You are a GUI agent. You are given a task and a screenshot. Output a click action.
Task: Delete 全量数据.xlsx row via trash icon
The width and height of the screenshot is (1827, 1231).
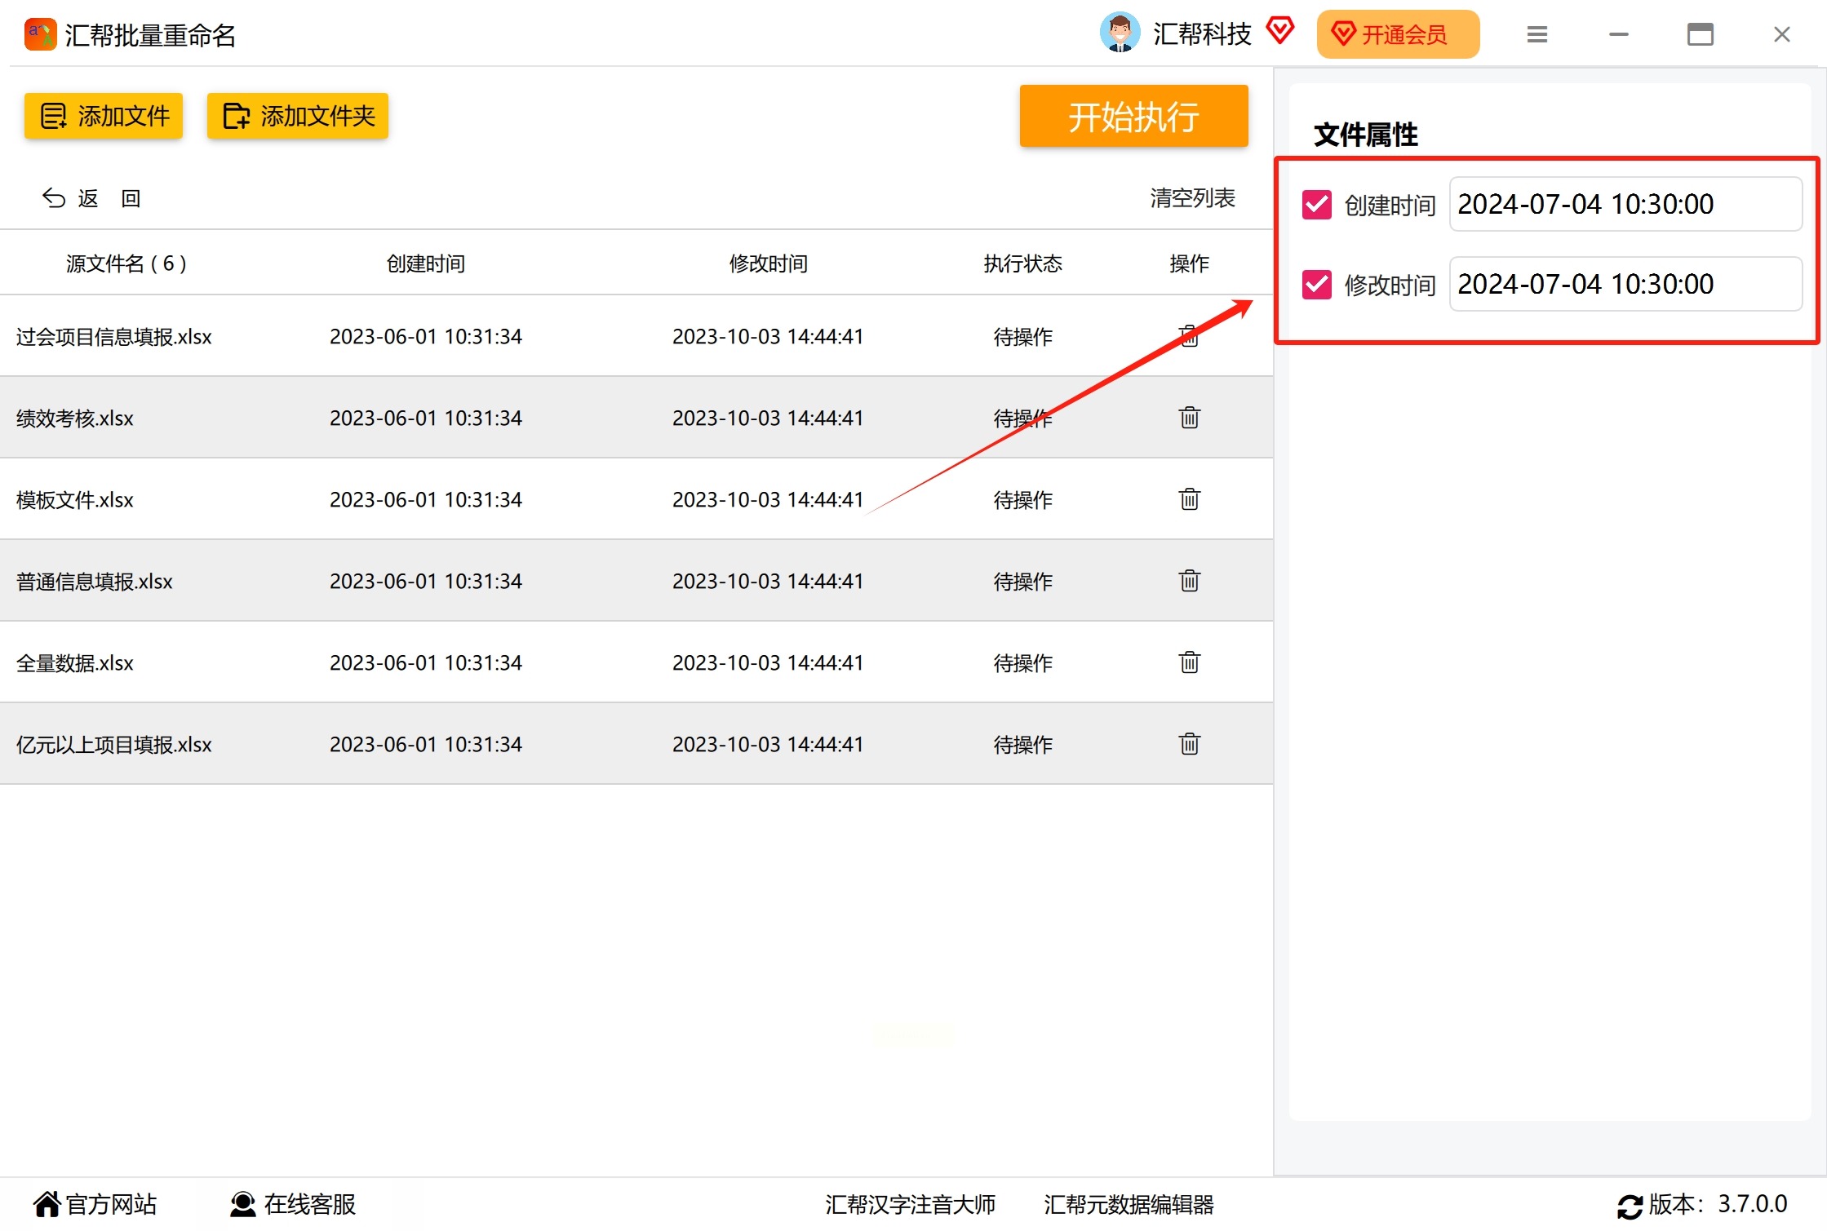pyautogui.click(x=1189, y=662)
